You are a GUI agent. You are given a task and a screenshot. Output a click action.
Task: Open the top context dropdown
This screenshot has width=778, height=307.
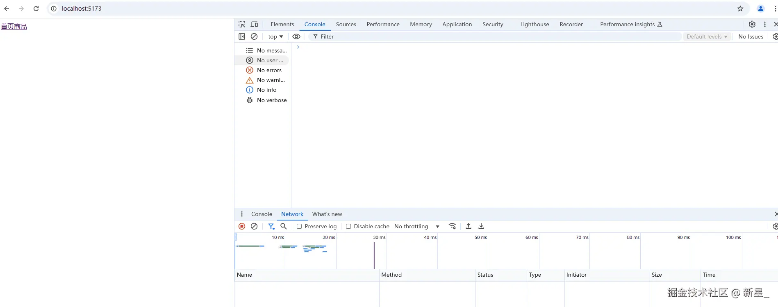point(275,36)
